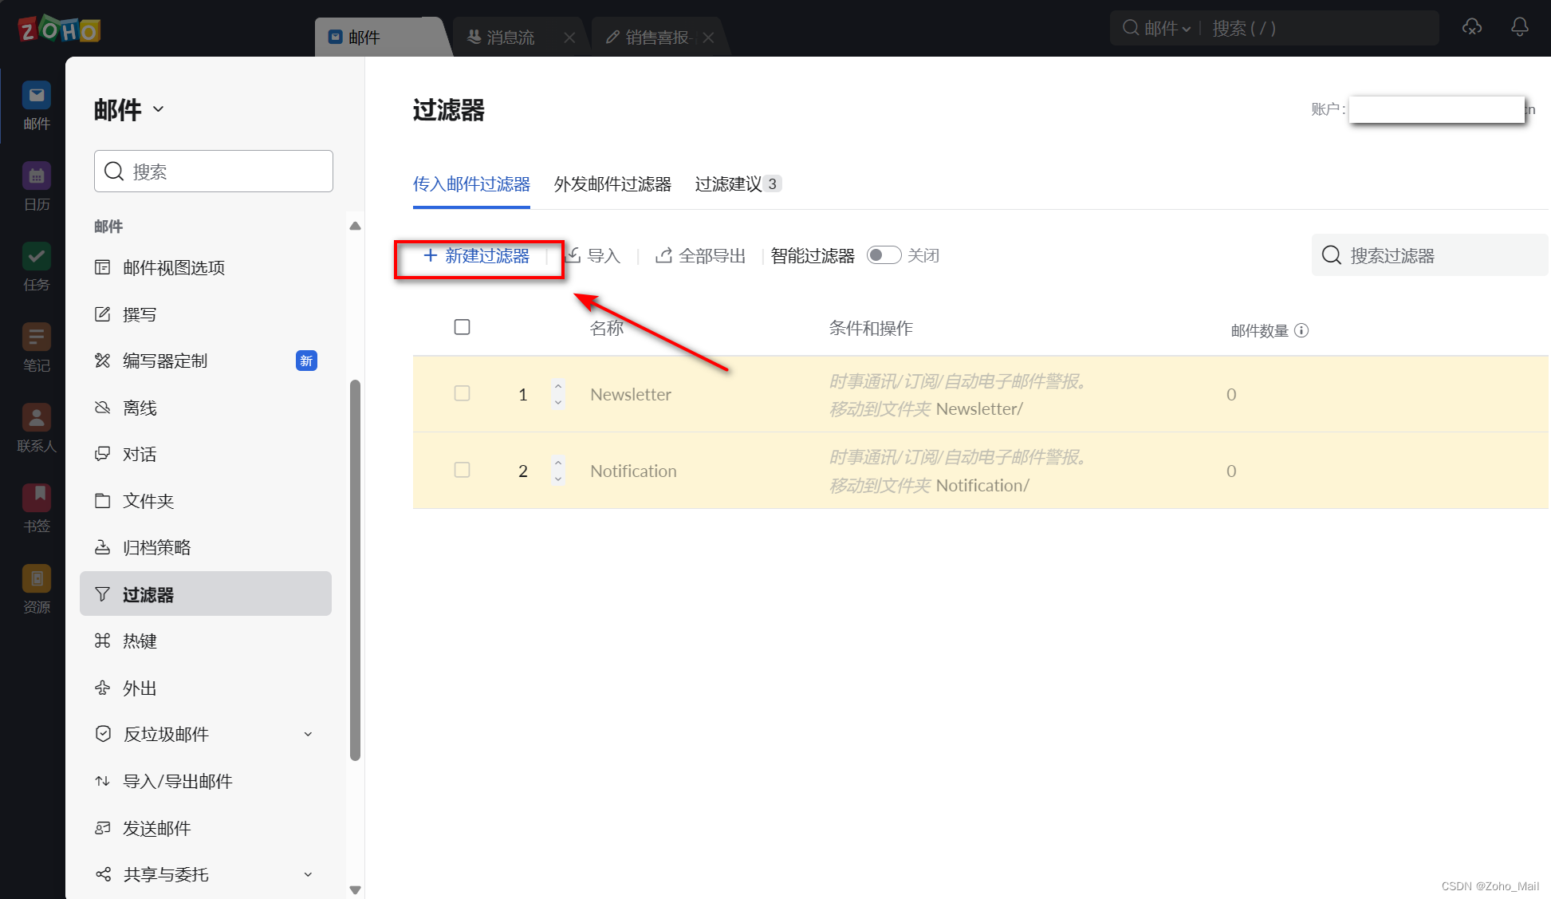
Task: Tick the select-all checkbox in table header
Action: (462, 327)
